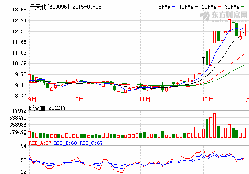249x174 pixels.
Task: Click the 538479 volume axis label
Action: click(18, 118)
